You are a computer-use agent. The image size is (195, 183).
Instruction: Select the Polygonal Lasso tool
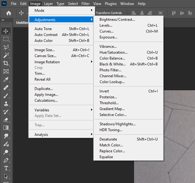6,47
